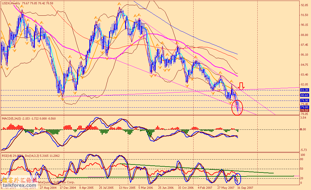Screen dimensions: 311x190
Task: Select the 50 oscillator scale label
Action: click(302, 169)
